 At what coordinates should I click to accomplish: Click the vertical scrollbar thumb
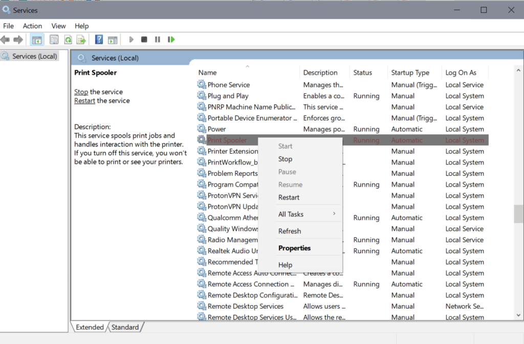point(519,214)
